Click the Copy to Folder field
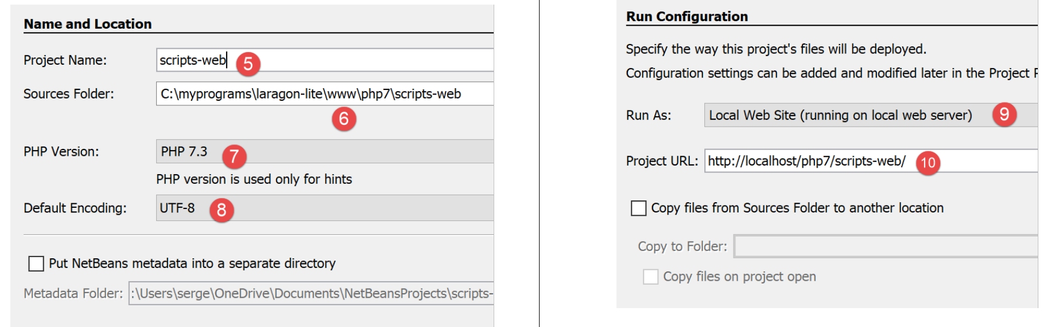The height and width of the screenshot is (327, 1051). 885,246
